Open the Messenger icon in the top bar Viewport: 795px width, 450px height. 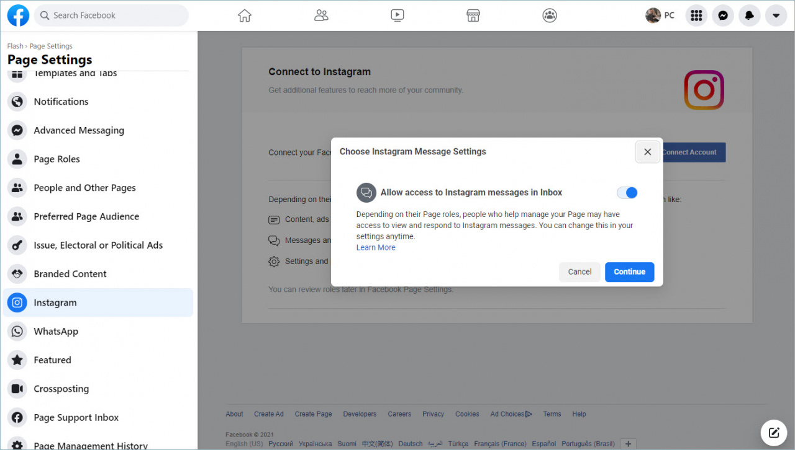click(x=723, y=15)
